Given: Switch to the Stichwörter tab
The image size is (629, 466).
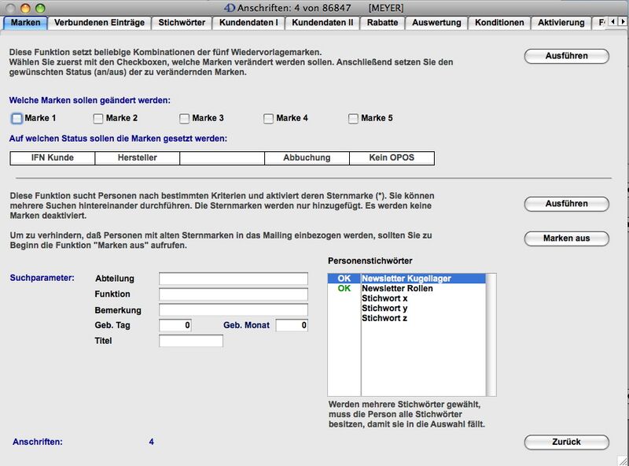Looking at the screenshot, I should (x=181, y=23).
